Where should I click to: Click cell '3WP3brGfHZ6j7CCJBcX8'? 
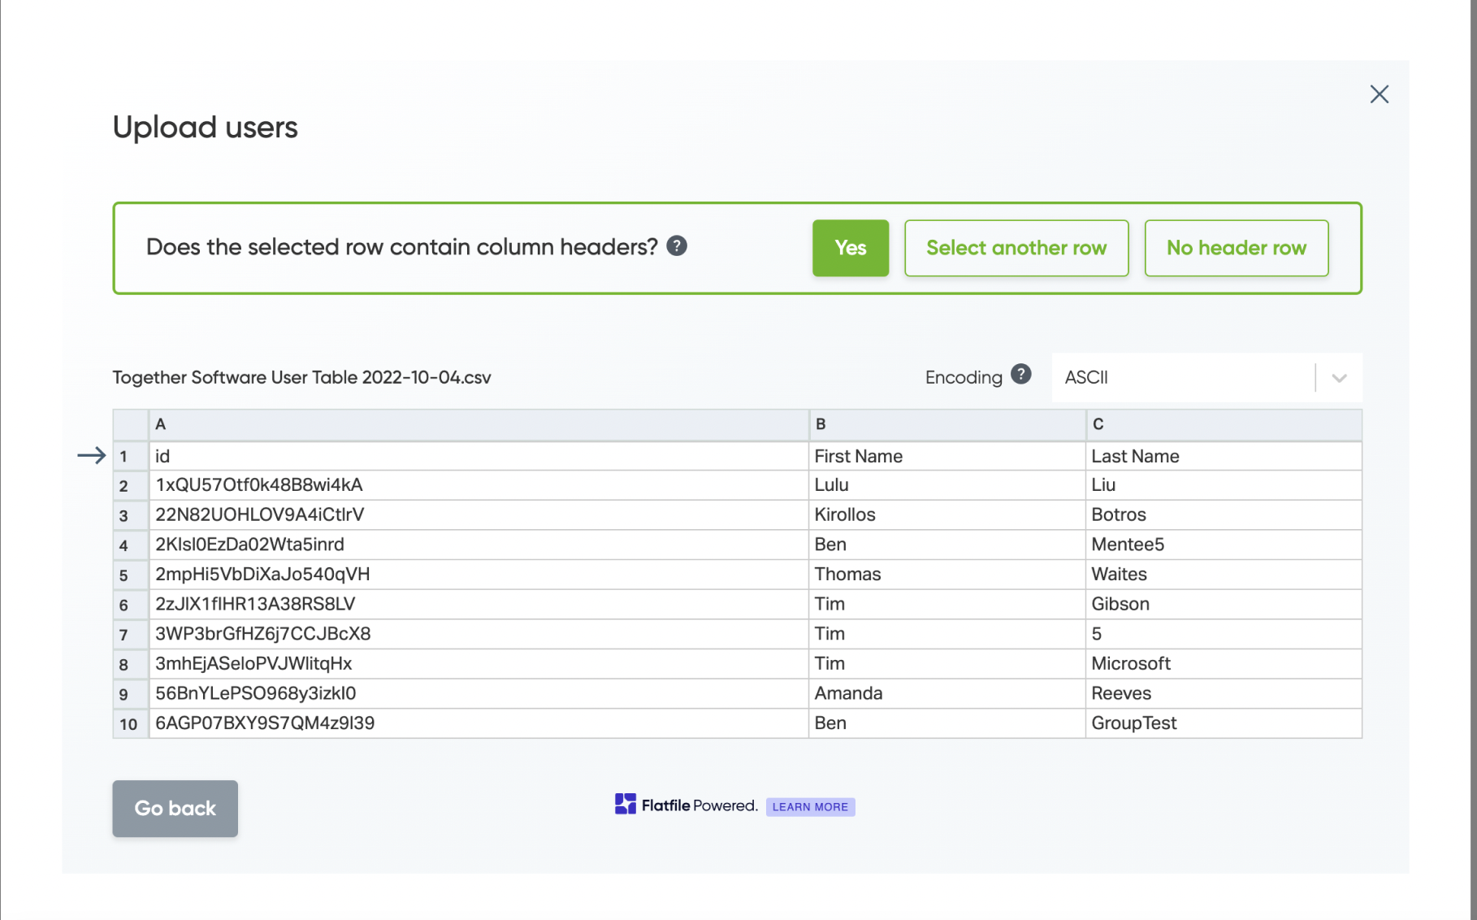tap(479, 634)
